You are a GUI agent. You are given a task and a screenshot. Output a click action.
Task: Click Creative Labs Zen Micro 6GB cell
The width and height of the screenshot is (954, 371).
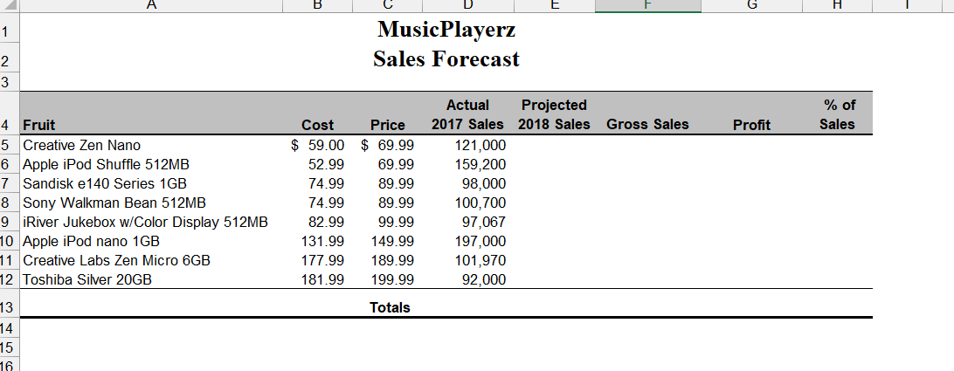(x=151, y=260)
